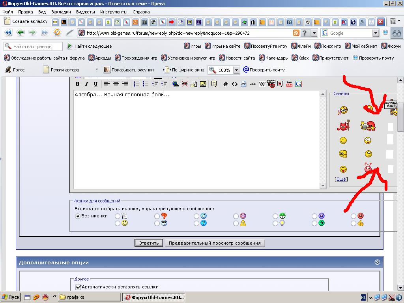
Task: Reload page using Opera reload button
Action: click(57, 32)
